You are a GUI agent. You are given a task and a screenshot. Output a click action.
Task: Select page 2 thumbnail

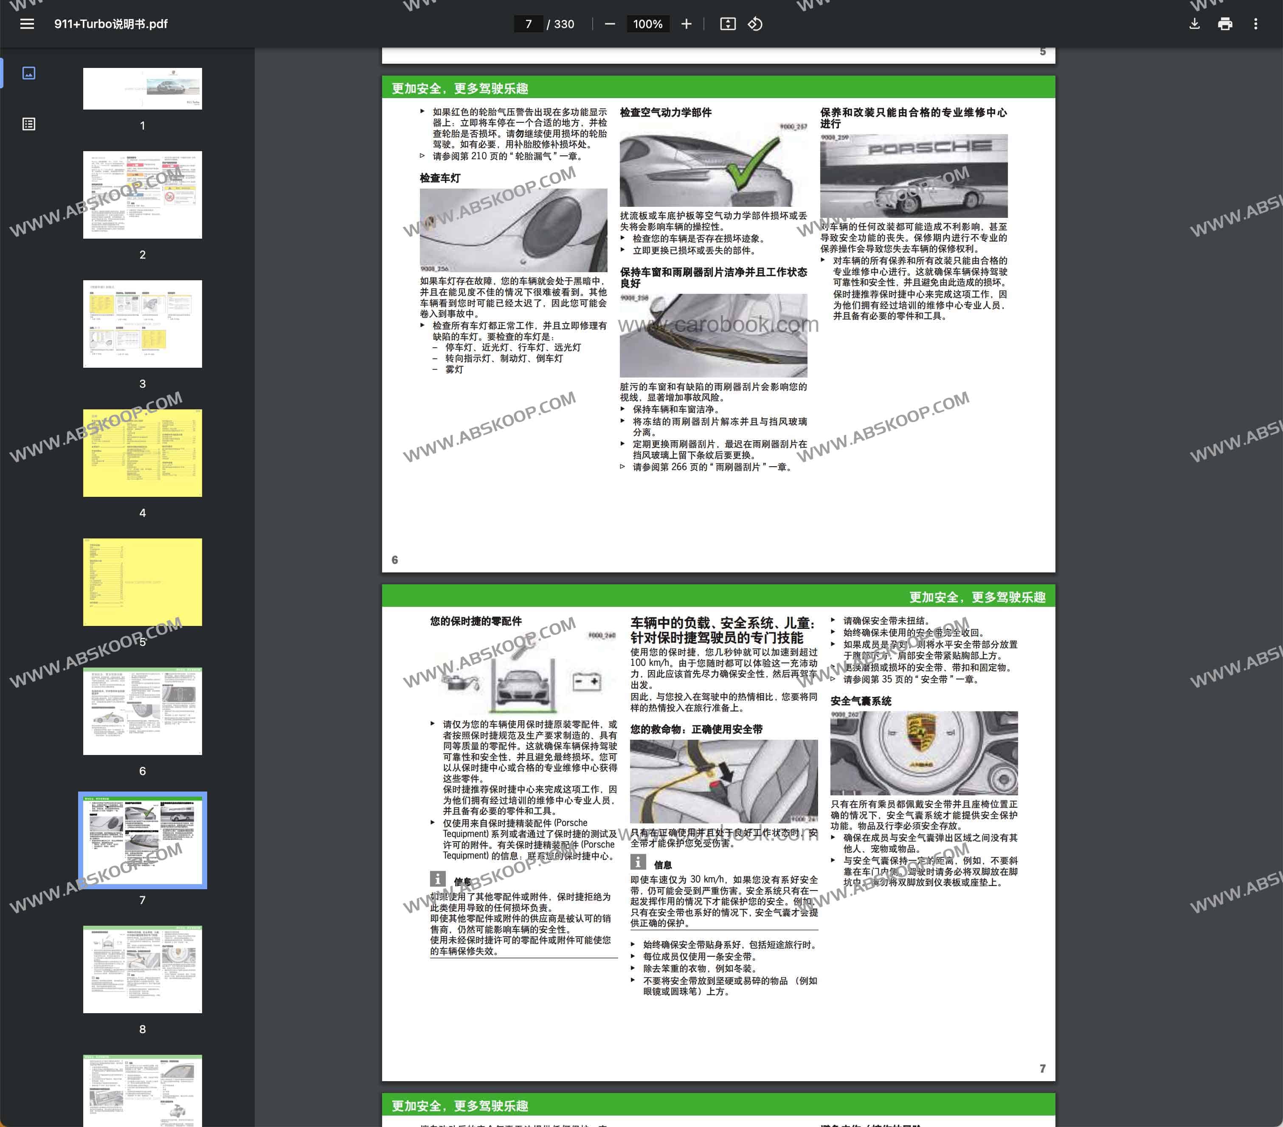tap(143, 194)
